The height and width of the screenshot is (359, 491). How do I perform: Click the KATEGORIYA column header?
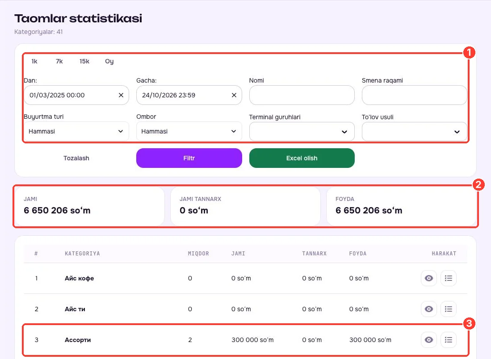[82, 254]
